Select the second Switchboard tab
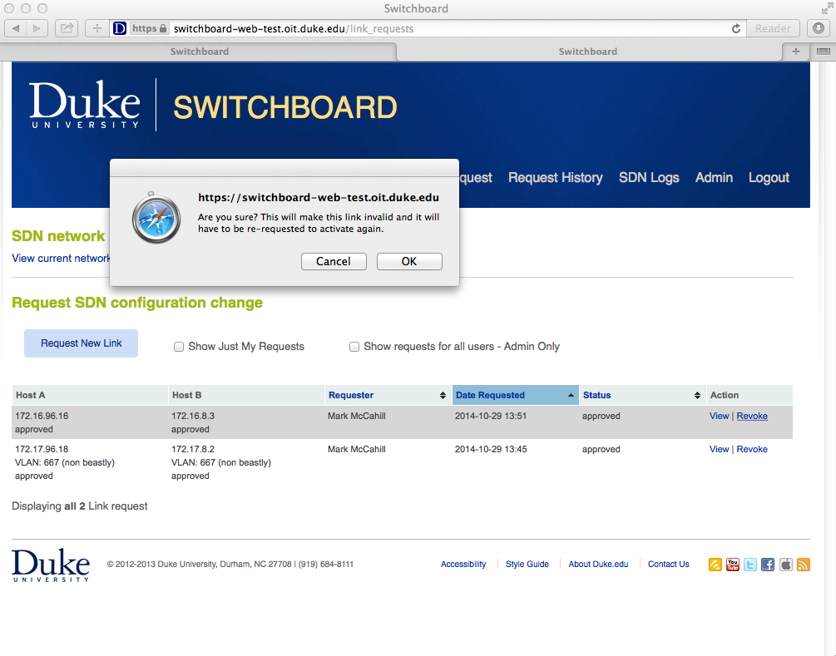Viewport: 836px width, 656px height. click(x=588, y=52)
